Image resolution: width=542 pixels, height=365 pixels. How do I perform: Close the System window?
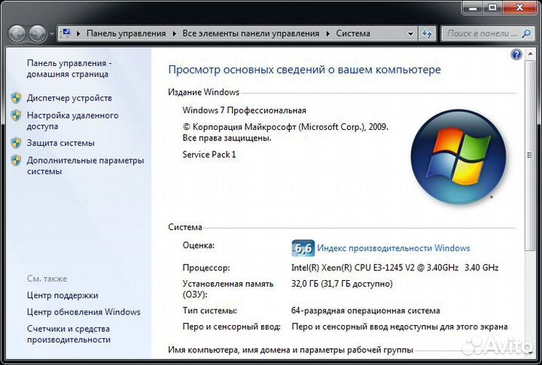tap(519, 8)
